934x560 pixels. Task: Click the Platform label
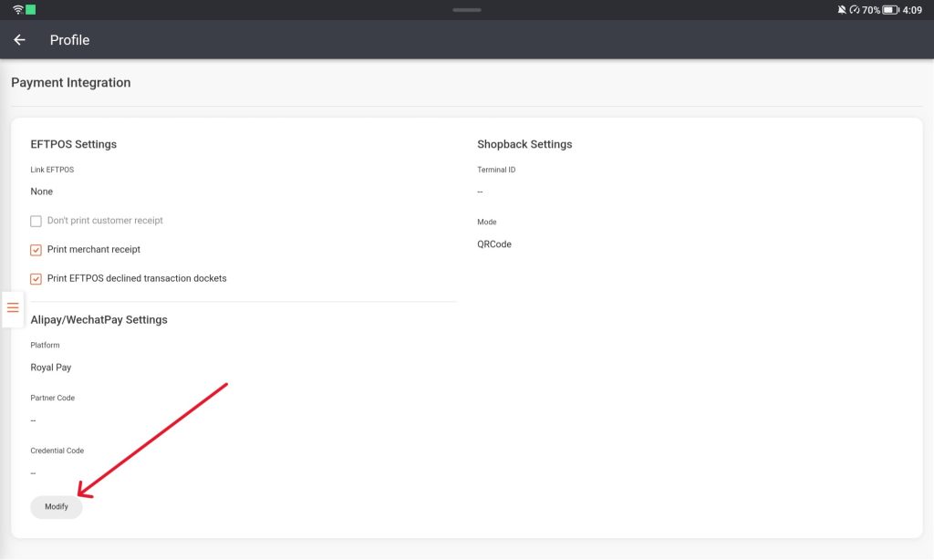46,346
